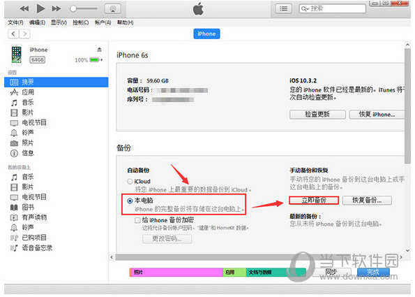Go forward with the right arrow button

tap(24, 34)
